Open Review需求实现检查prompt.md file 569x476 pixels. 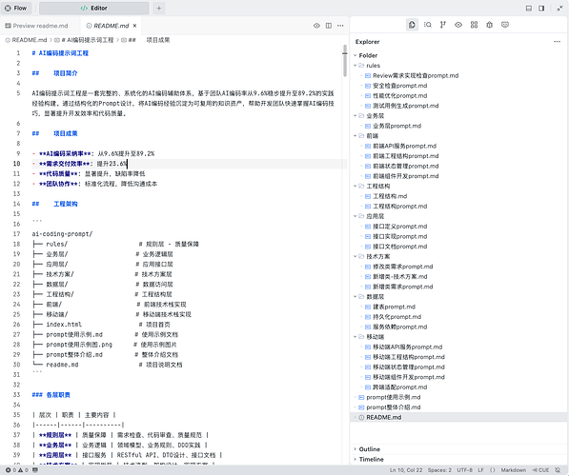(x=416, y=76)
